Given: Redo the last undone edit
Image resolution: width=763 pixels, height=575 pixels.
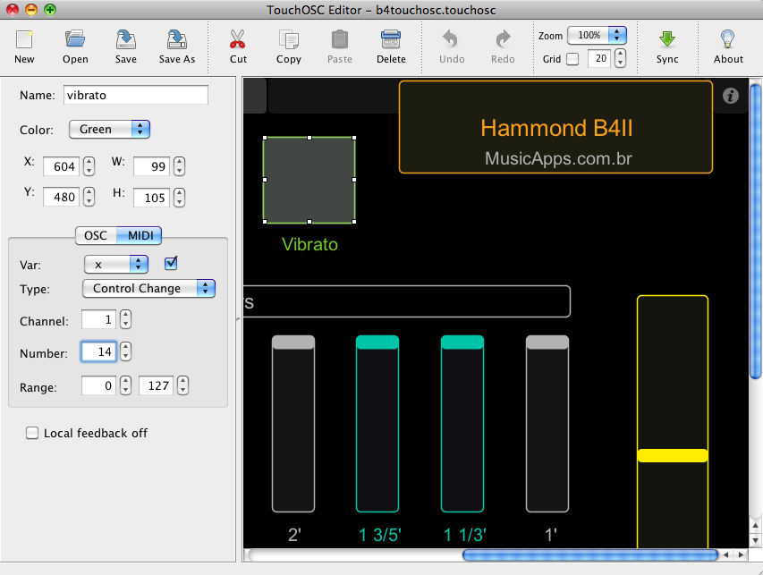Looking at the screenshot, I should click(503, 39).
